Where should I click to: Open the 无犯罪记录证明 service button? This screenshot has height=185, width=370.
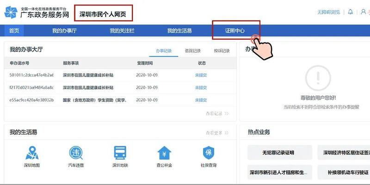pyautogui.click(x=278, y=153)
